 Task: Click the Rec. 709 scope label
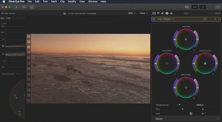pos(5,18)
